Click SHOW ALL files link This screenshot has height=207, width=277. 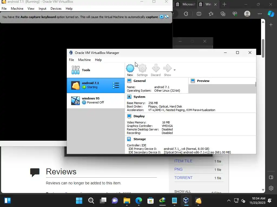(x=183, y=191)
